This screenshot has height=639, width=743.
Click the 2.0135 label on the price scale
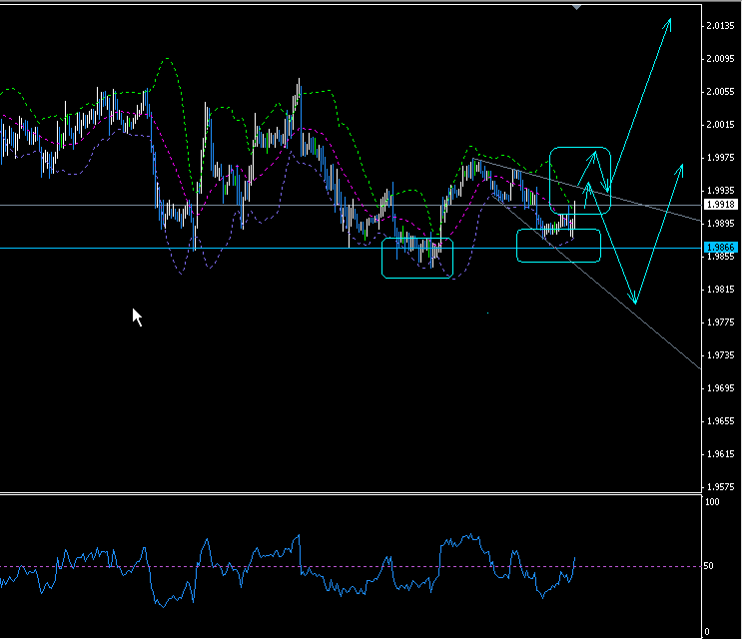click(720, 26)
